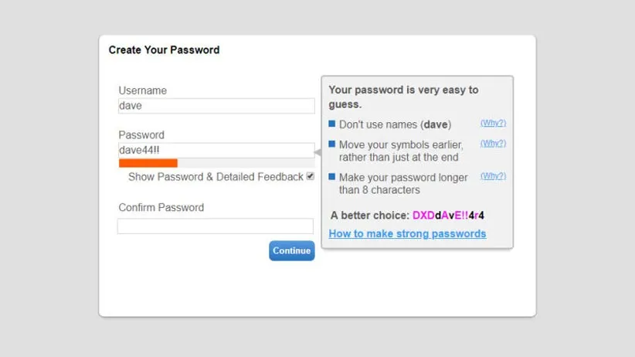Click the "A better choice:" text

pos(369,215)
